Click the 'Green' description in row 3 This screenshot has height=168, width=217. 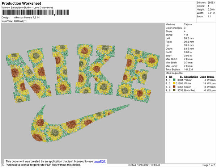[188, 87]
